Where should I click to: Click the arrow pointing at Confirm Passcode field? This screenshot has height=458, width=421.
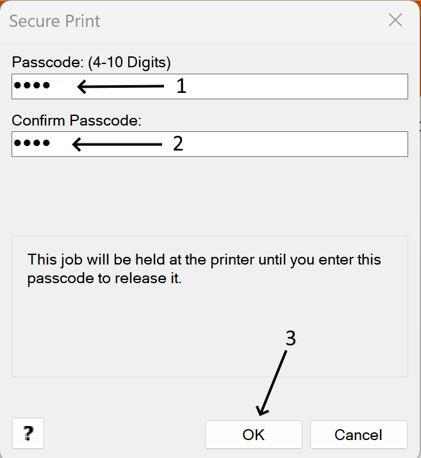pyautogui.click(x=117, y=144)
